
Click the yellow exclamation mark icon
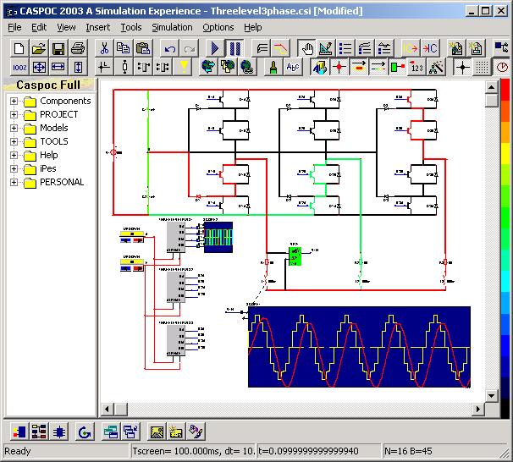coord(184,68)
